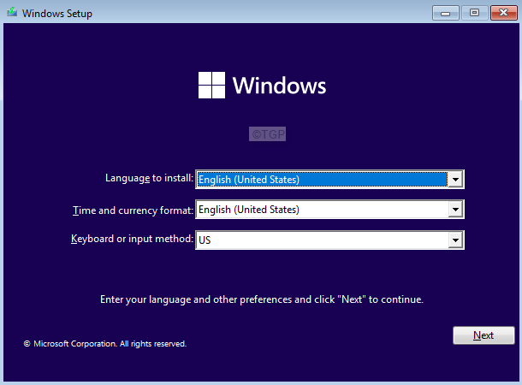Minimize the Windows Setup window
The height and width of the screenshot is (385, 522).
coord(446,13)
